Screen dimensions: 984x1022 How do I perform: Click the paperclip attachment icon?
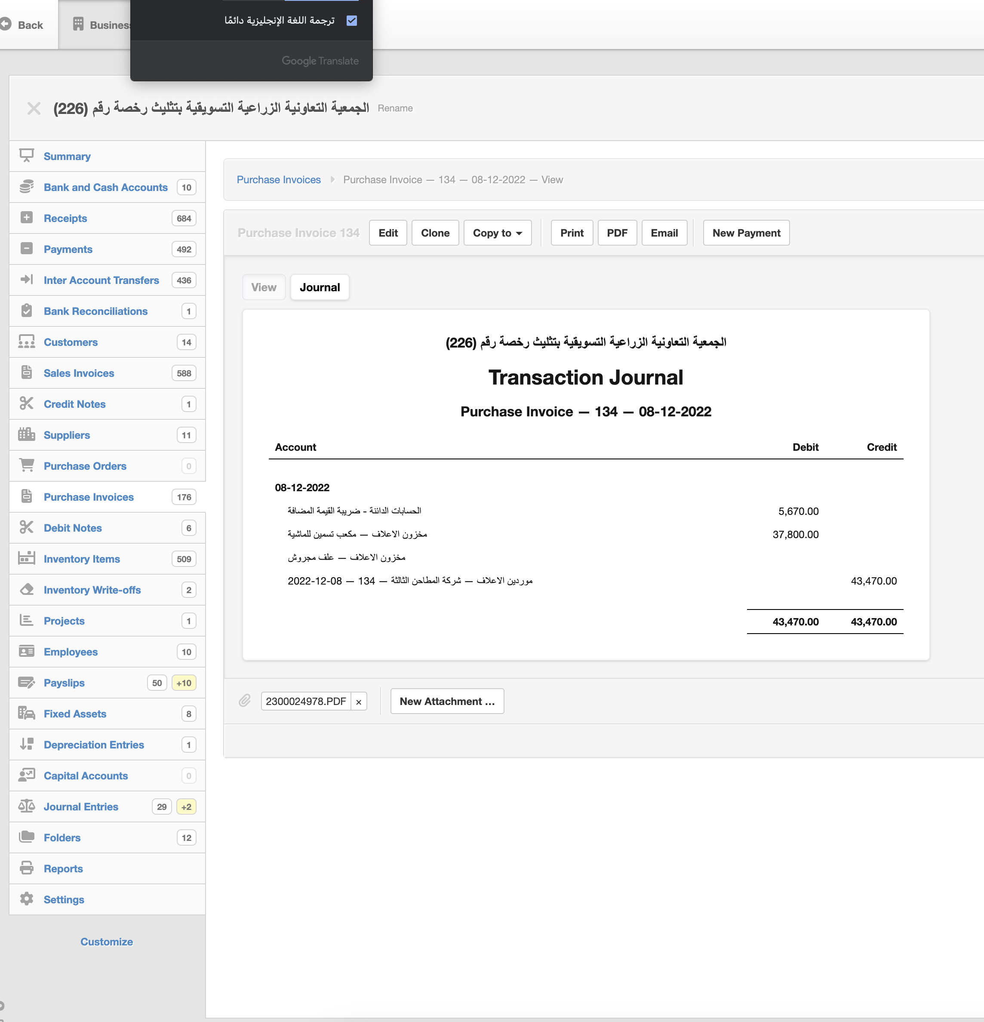pyautogui.click(x=245, y=700)
